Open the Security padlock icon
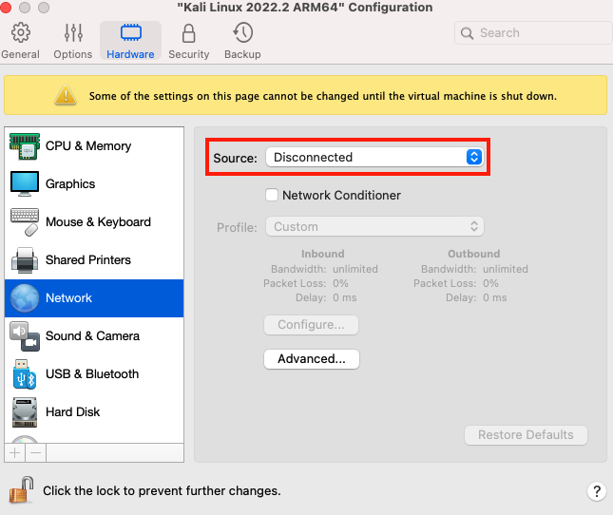This screenshot has width=613, height=515. click(x=189, y=33)
